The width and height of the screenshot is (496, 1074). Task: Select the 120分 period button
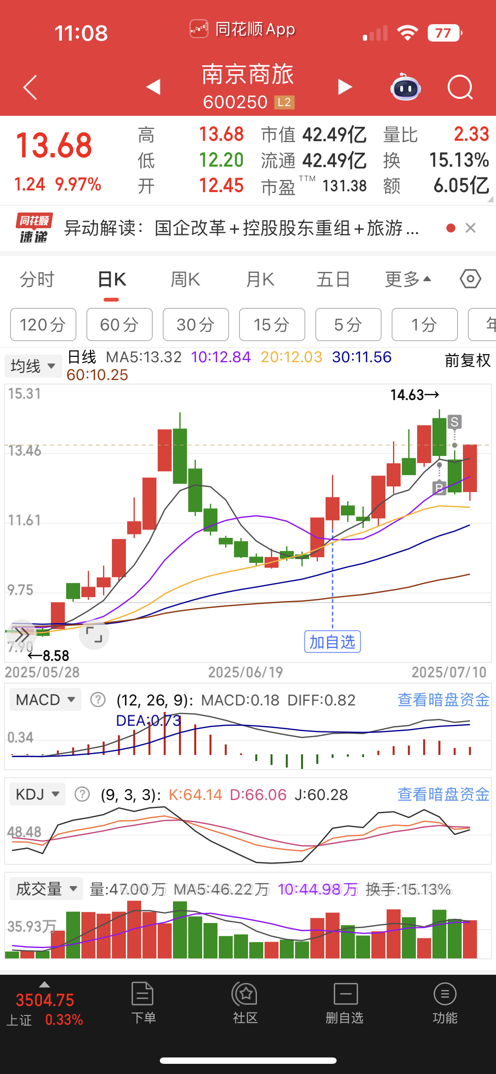pyautogui.click(x=43, y=324)
